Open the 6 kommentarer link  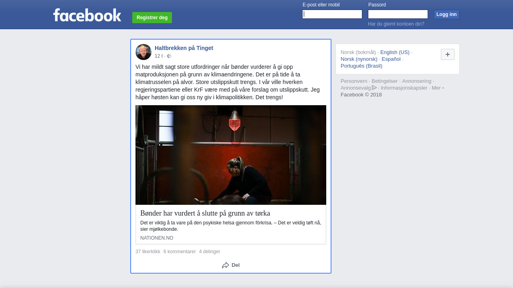180,252
